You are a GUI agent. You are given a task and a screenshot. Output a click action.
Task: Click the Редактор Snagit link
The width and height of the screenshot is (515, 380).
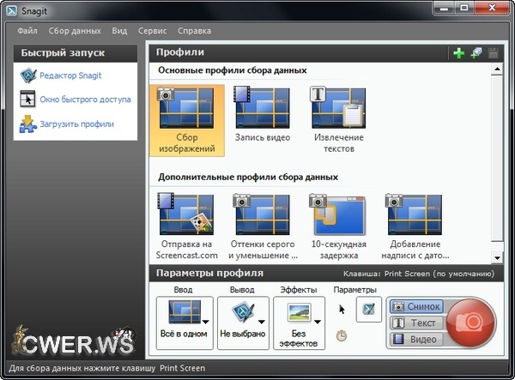70,75
